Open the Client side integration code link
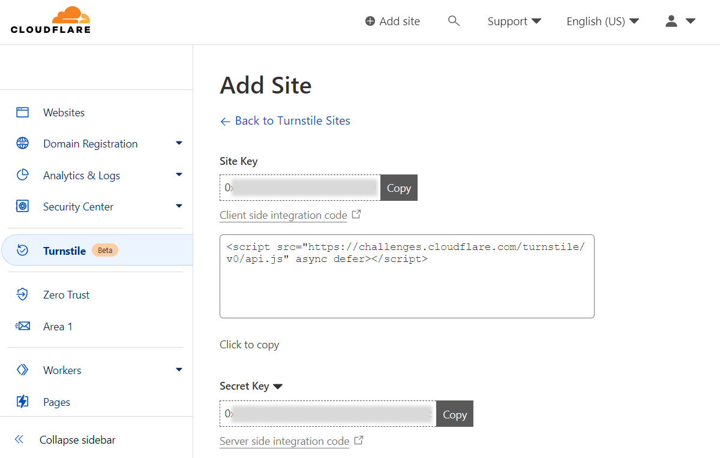Viewport: 720px width, 458px height. click(283, 215)
